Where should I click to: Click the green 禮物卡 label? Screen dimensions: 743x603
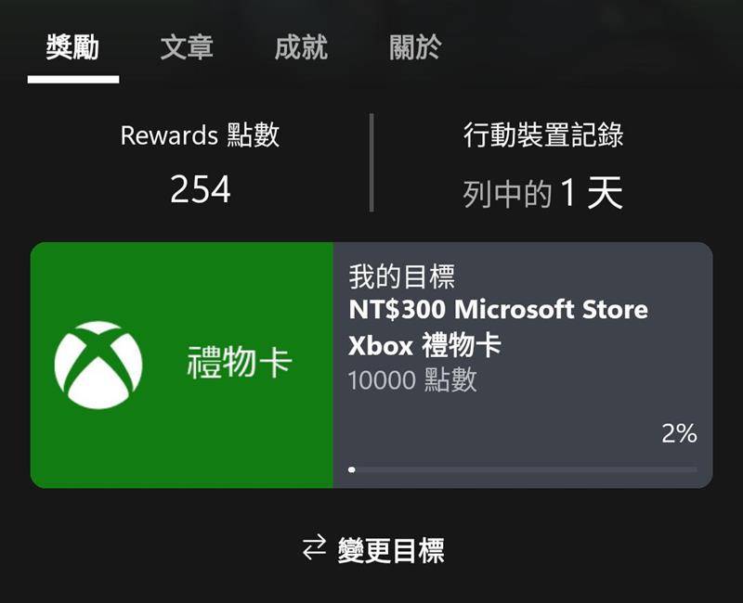pyautogui.click(x=240, y=362)
